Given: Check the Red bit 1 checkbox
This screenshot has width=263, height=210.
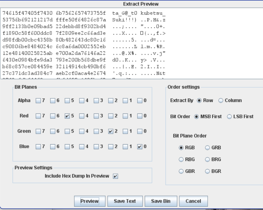Looking at the screenshot, I should pyautogui.click(x=125, y=116).
